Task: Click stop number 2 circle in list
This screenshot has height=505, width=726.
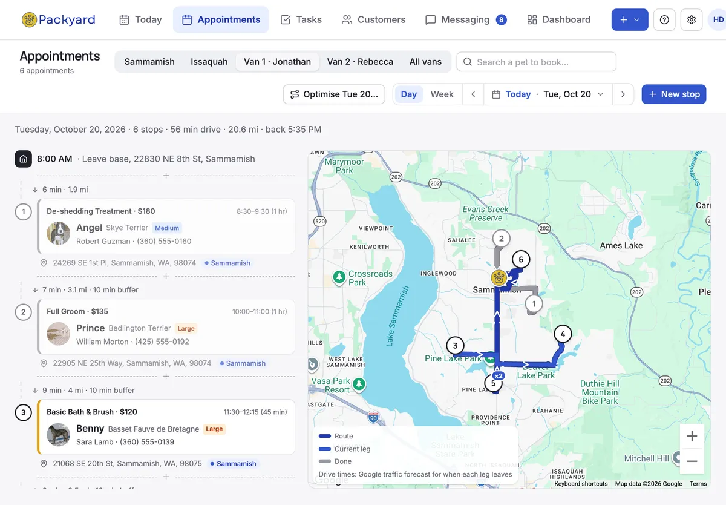Action: point(23,312)
